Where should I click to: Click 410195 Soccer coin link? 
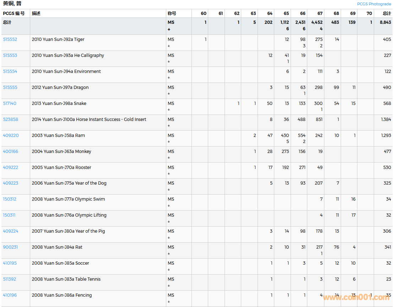[10, 263]
